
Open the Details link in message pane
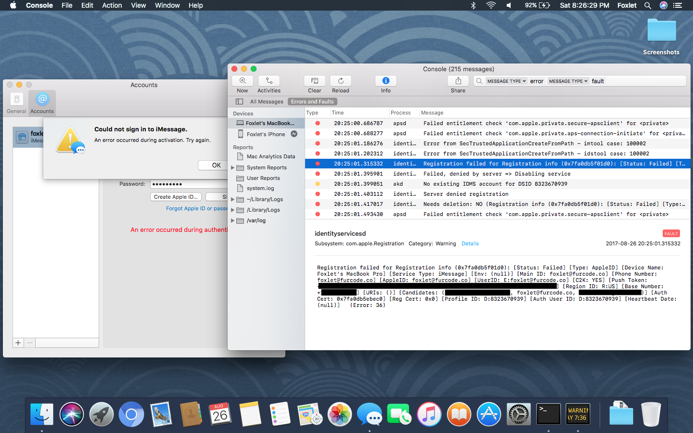(x=470, y=243)
